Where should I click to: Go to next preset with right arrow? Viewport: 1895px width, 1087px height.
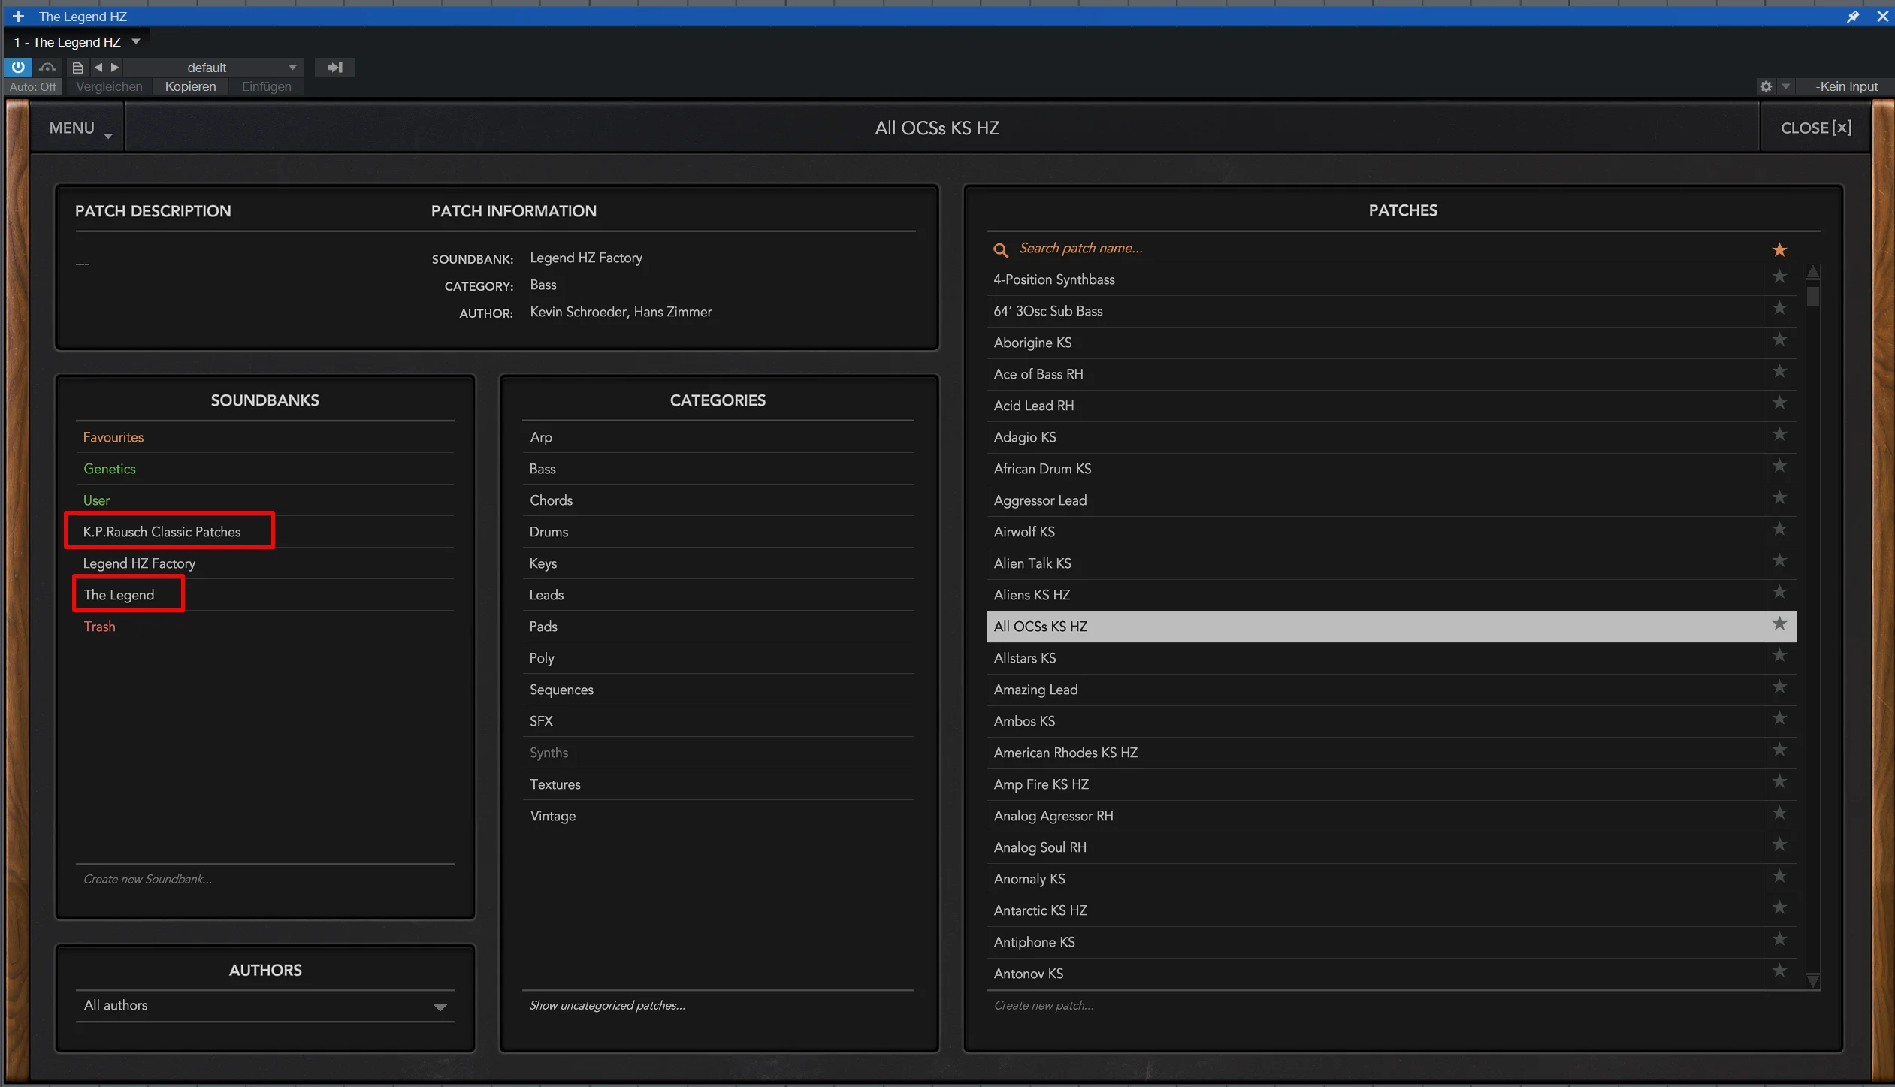pyautogui.click(x=115, y=68)
